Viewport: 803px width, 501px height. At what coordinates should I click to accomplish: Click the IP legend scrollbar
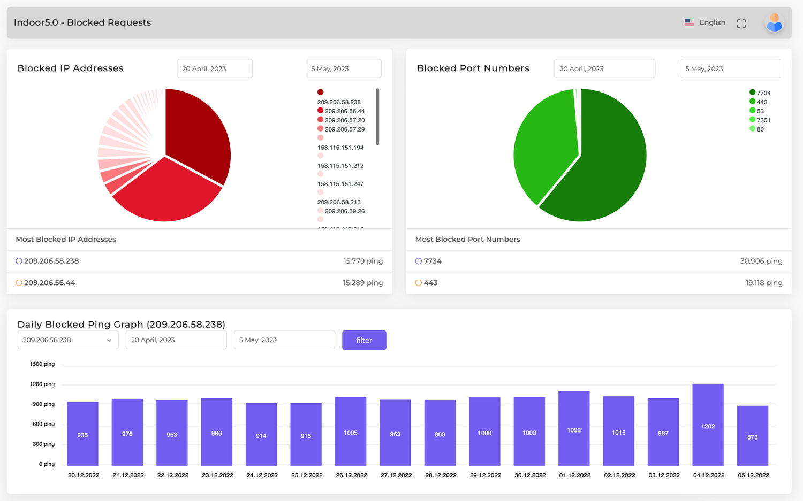tap(377, 117)
